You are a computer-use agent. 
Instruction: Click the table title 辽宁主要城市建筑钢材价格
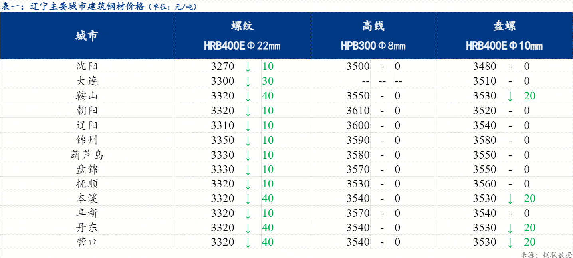click(87, 6)
